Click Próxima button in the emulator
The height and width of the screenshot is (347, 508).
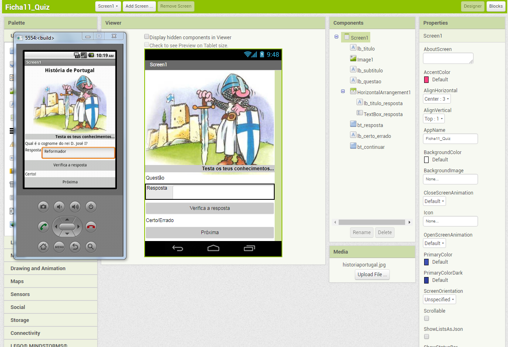tap(70, 182)
